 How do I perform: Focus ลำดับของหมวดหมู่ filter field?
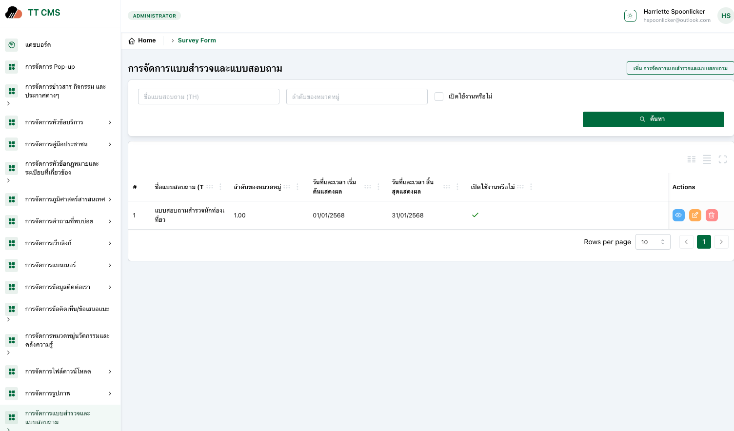pos(357,97)
